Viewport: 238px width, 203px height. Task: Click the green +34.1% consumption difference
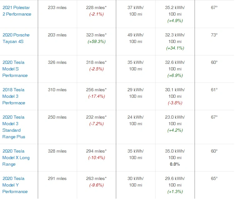(175, 48)
